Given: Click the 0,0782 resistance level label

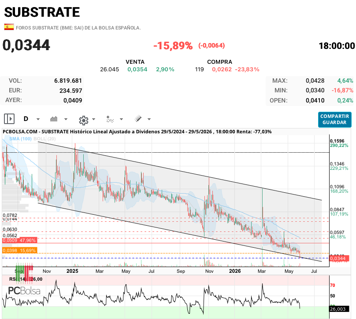Looking at the screenshot, I should coord(10,215).
